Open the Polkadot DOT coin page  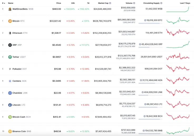pos(20,69)
